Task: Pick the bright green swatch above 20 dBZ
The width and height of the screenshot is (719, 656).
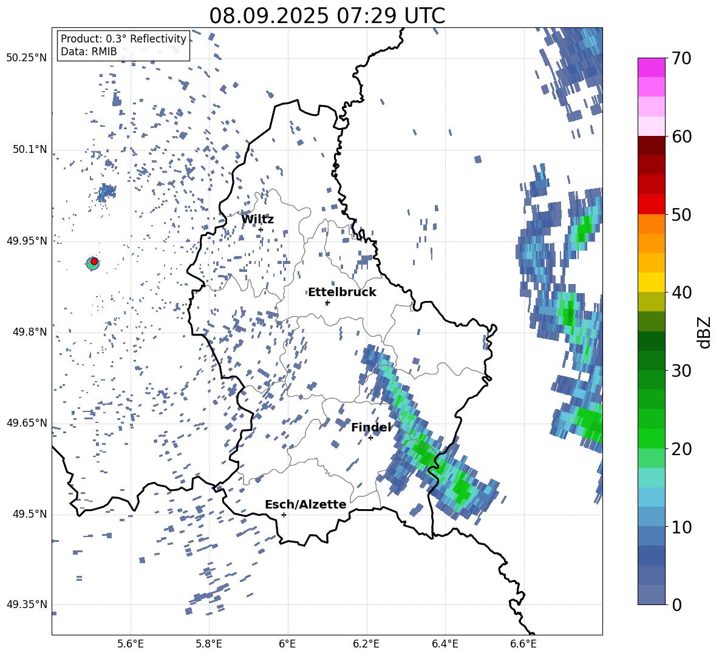Action: [651, 438]
